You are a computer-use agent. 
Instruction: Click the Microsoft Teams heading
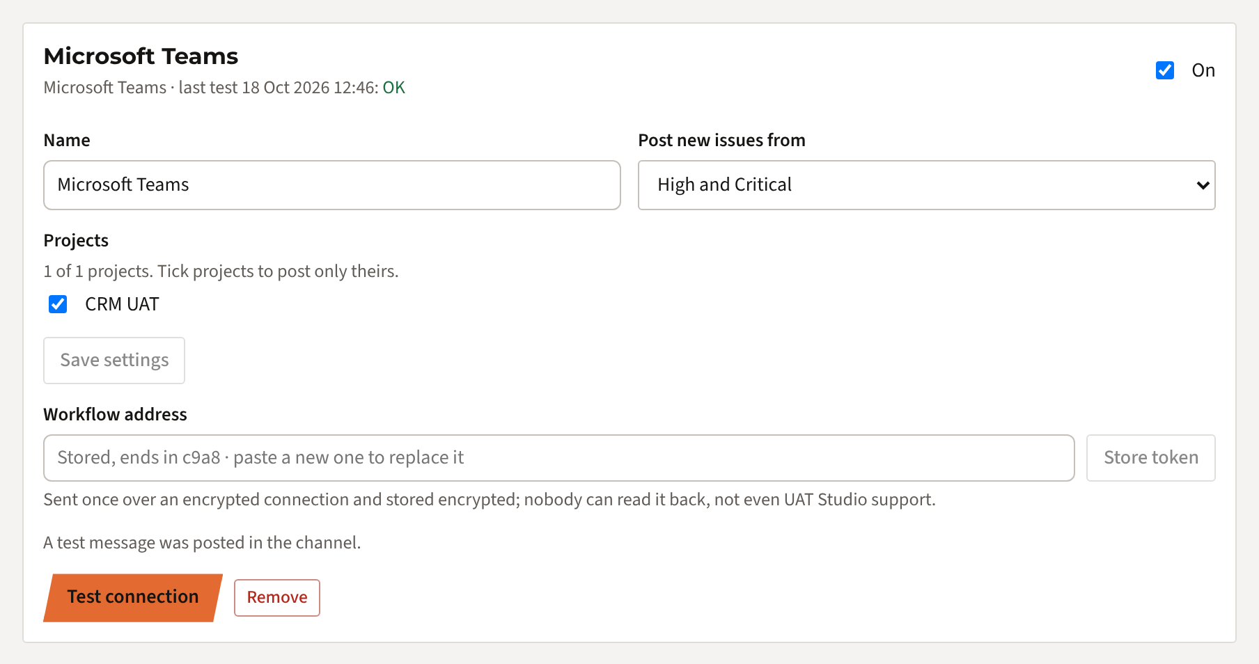141,56
